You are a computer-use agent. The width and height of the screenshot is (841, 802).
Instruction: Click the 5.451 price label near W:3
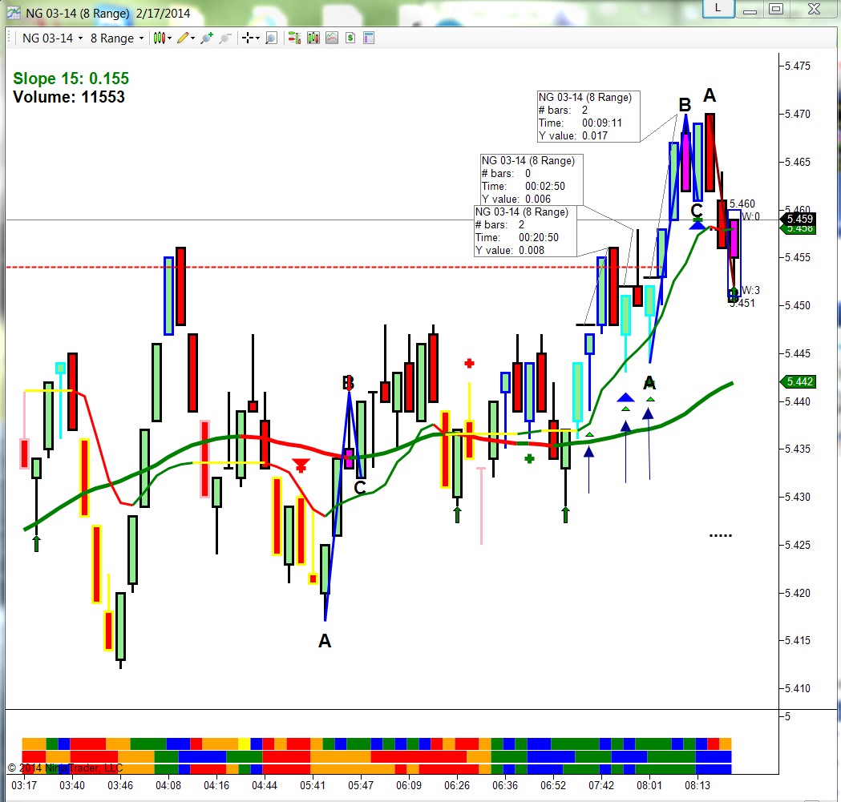[x=742, y=303]
